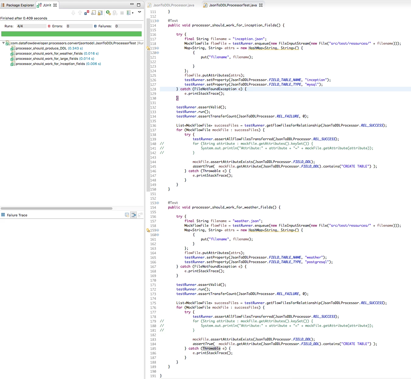Click the Failures count field
Image resolution: width=411 pixels, height=379 pixels.
tap(128, 26)
